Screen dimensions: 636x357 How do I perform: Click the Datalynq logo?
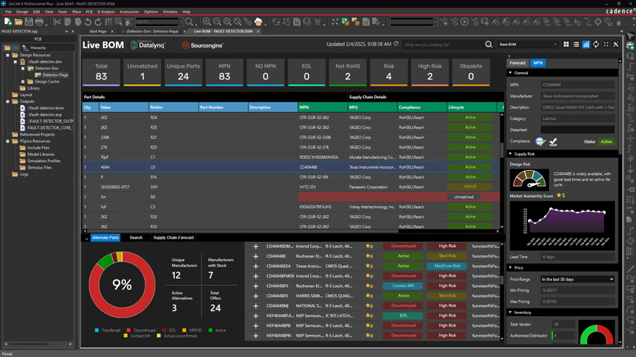click(148, 45)
